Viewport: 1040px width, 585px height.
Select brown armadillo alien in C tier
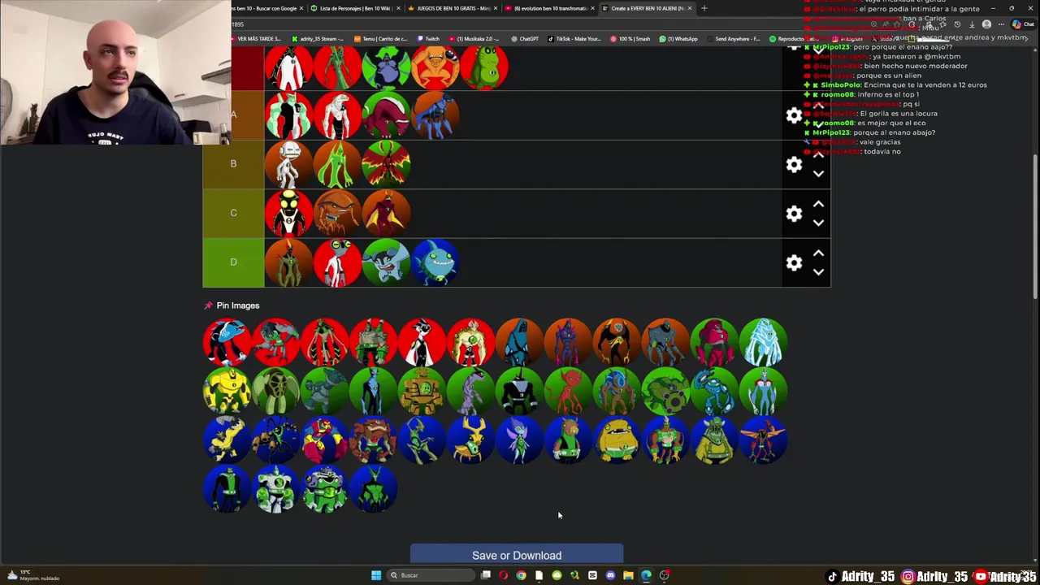338,214
